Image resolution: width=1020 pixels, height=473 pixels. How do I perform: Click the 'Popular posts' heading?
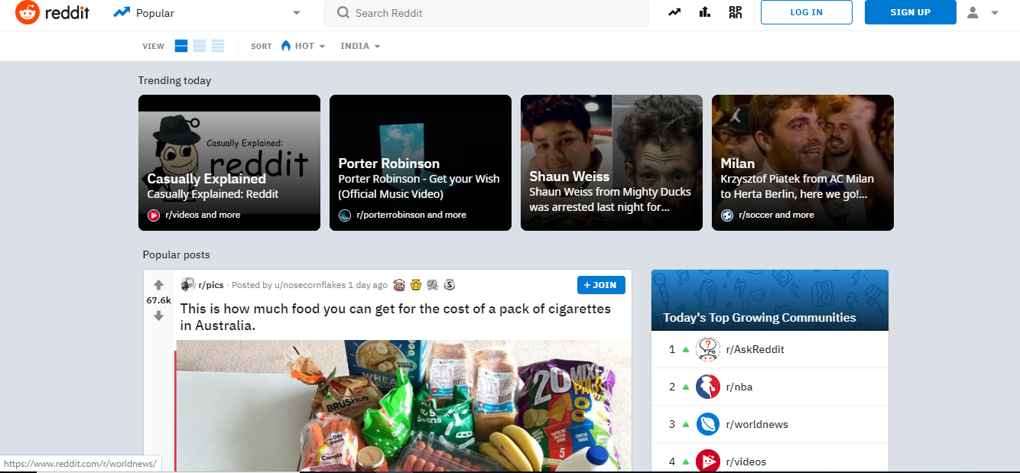pyautogui.click(x=176, y=254)
